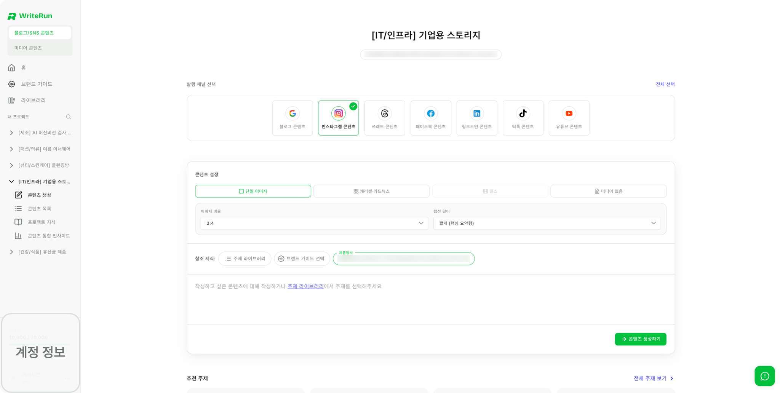Open 콘텐츠 생성 menu item
This screenshot has height=393, width=780.
coord(39,195)
